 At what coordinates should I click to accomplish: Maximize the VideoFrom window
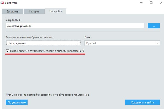pyautogui.click(x=151, y=3)
